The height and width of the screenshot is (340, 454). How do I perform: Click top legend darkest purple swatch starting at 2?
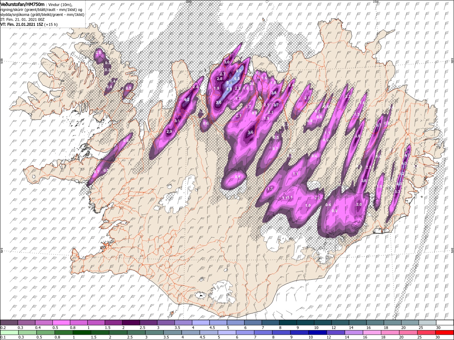[131, 323]
